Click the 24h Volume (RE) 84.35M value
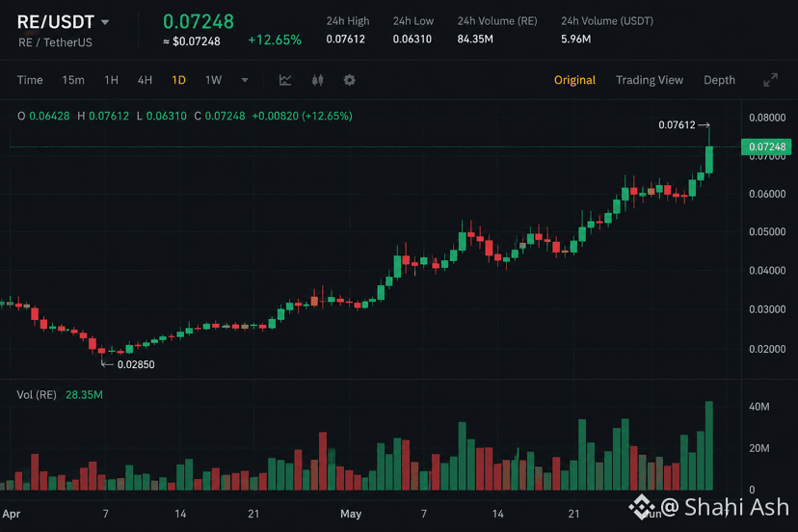The width and height of the screenshot is (798, 532). coord(475,39)
